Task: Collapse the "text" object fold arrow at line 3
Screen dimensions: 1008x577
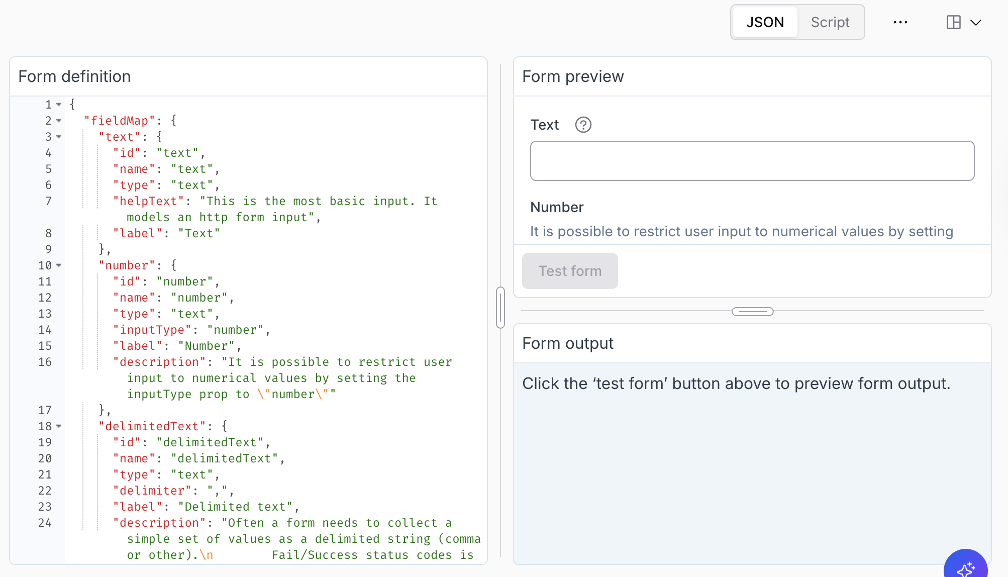Action: pyautogui.click(x=59, y=137)
